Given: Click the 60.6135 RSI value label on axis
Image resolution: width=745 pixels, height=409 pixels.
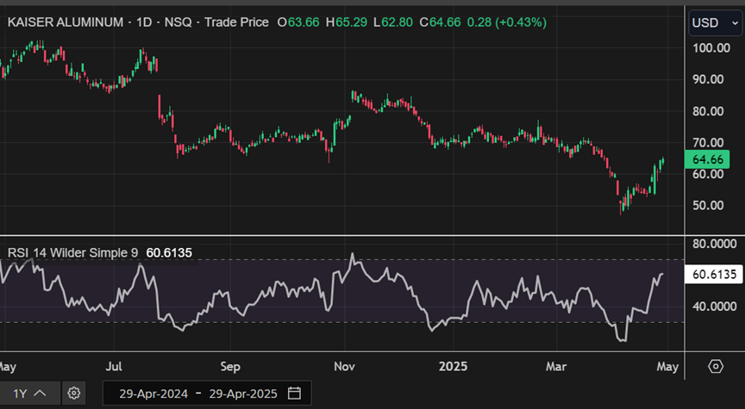Looking at the screenshot, I should tap(715, 275).
